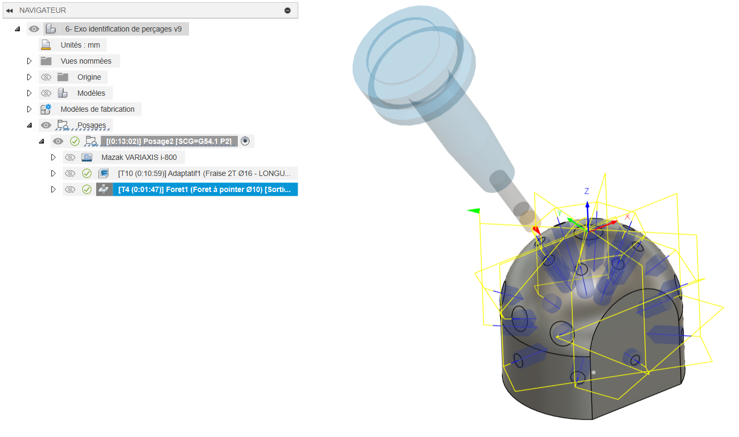The image size is (739, 437).
Task: Expand the Vues nommées node
Action: 29,61
